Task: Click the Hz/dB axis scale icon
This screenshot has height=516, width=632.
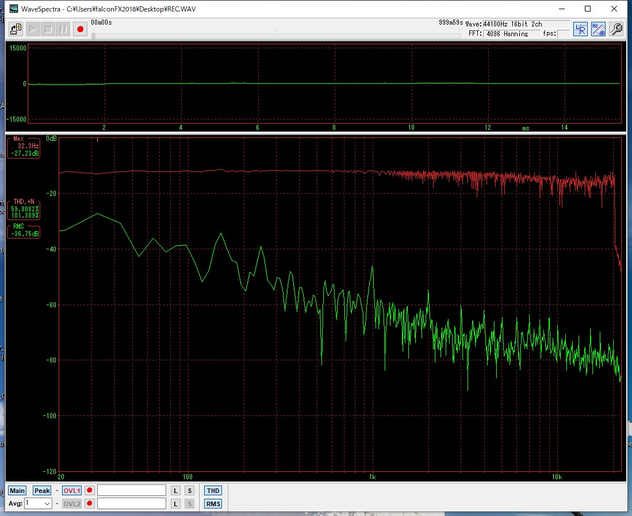Action: (x=598, y=29)
